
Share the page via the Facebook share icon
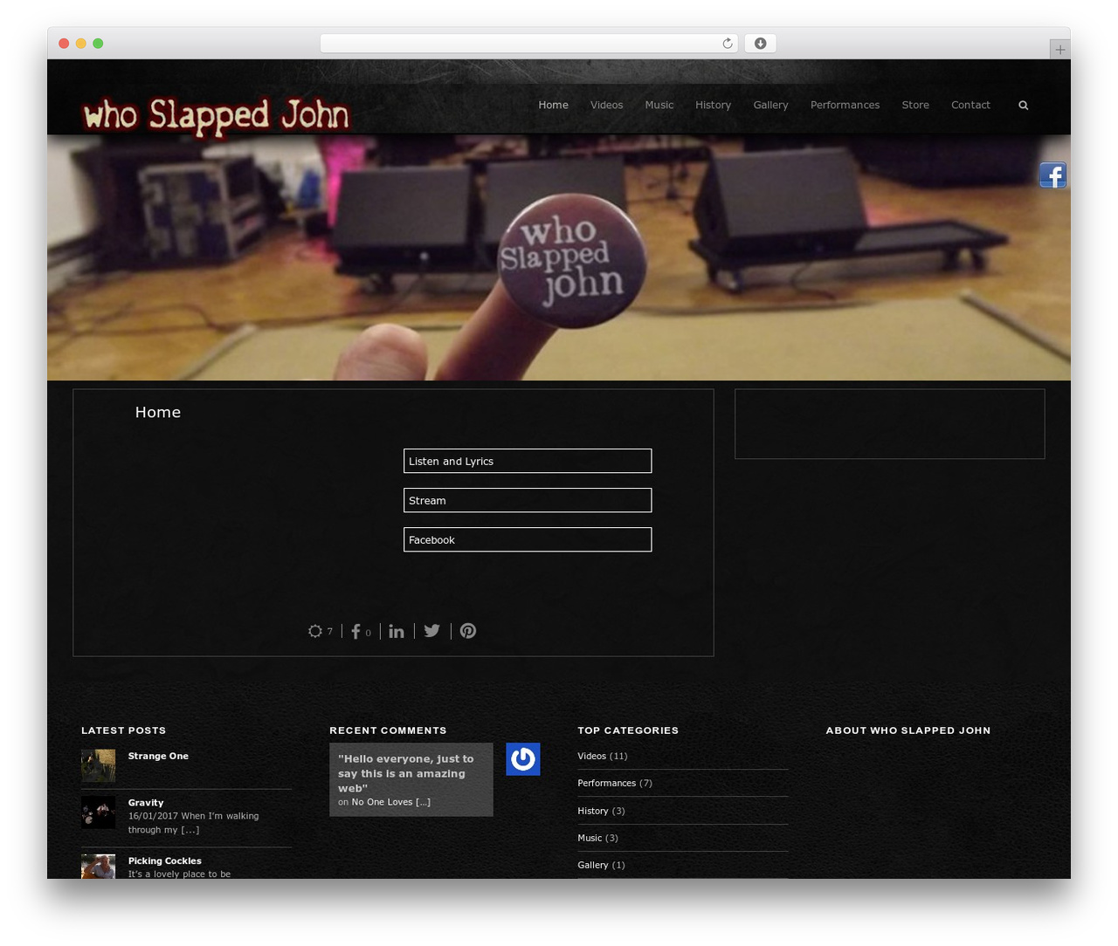[x=355, y=631]
